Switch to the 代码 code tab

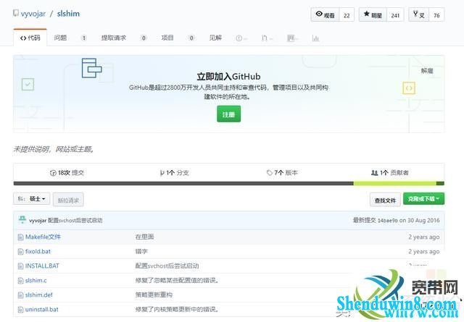pyautogui.click(x=30, y=38)
